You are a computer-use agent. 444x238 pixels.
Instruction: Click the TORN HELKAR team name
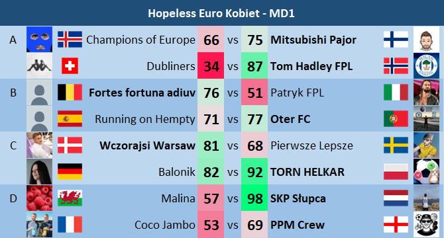(307, 172)
